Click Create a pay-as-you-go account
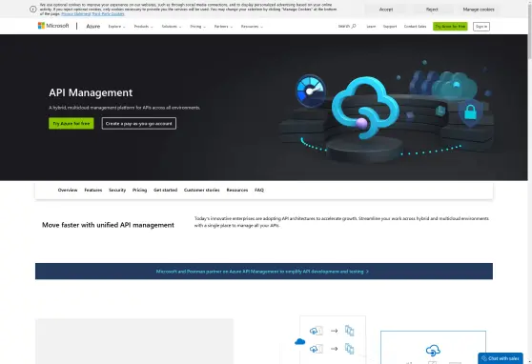 [139, 124]
